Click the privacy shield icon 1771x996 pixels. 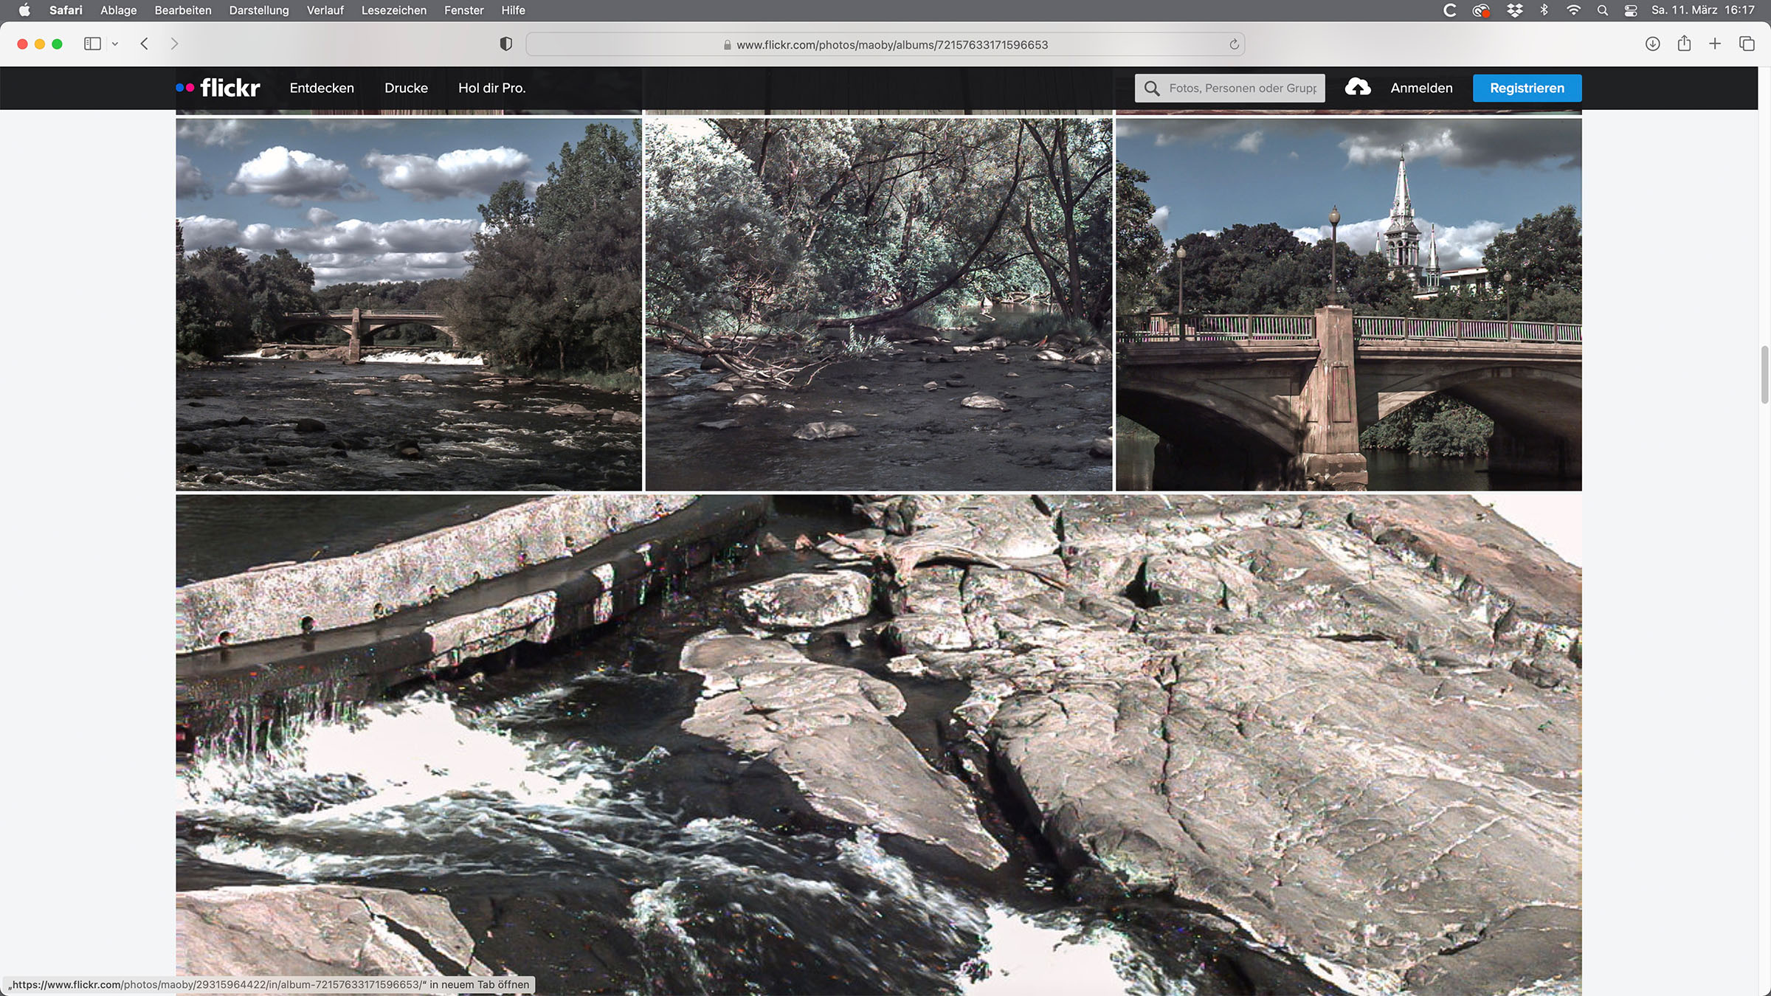(505, 44)
